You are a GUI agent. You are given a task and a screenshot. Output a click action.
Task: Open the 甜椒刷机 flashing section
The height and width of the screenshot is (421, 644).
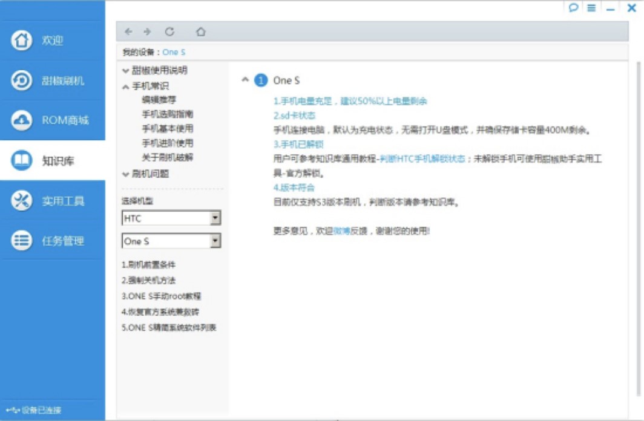coord(53,80)
